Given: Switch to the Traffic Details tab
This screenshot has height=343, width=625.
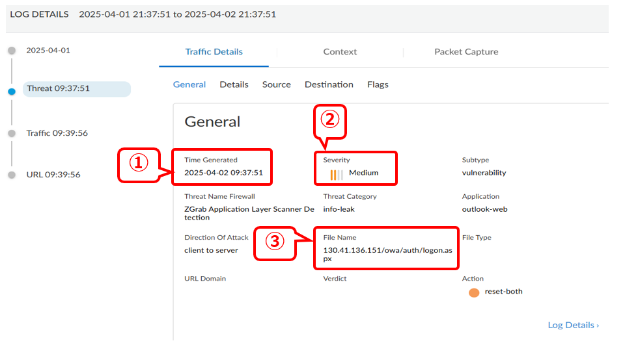Looking at the screenshot, I should pyautogui.click(x=214, y=52).
